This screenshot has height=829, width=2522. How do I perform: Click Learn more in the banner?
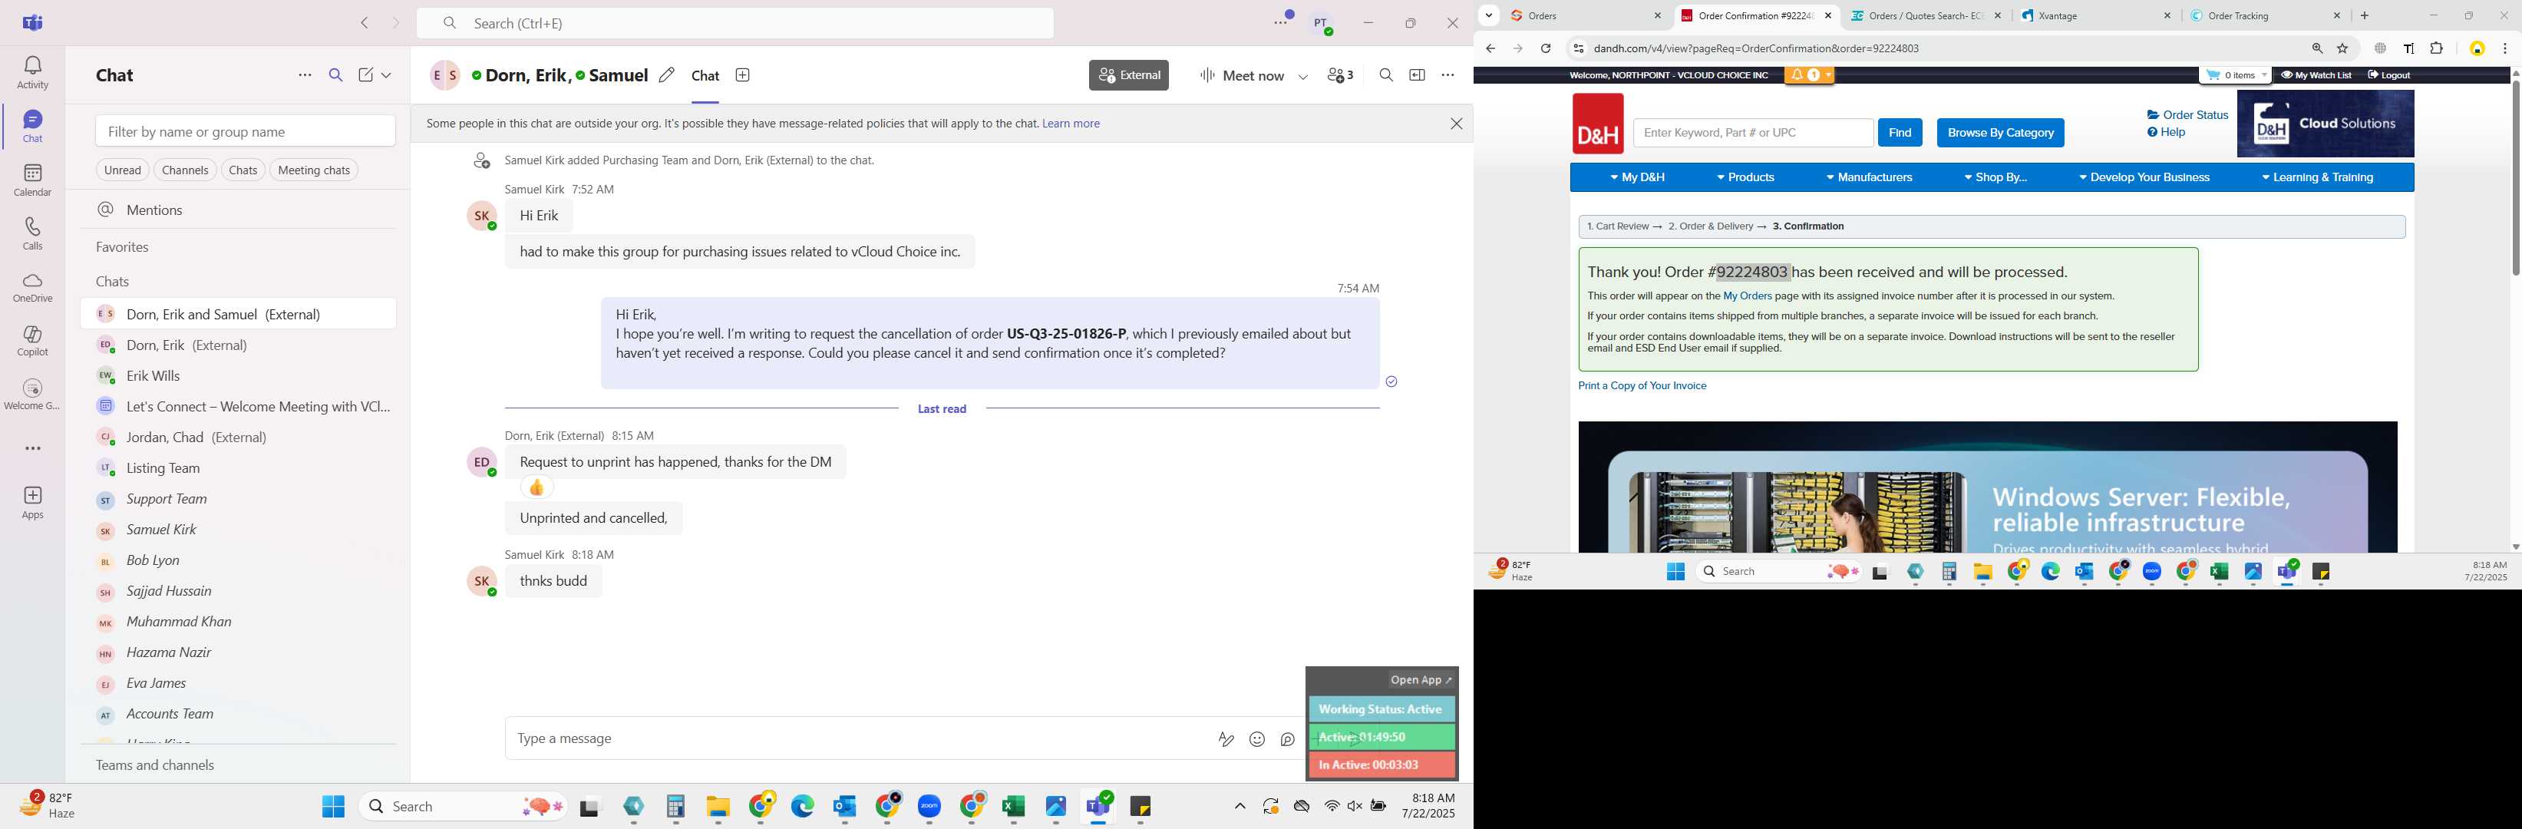[x=1071, y=124]
